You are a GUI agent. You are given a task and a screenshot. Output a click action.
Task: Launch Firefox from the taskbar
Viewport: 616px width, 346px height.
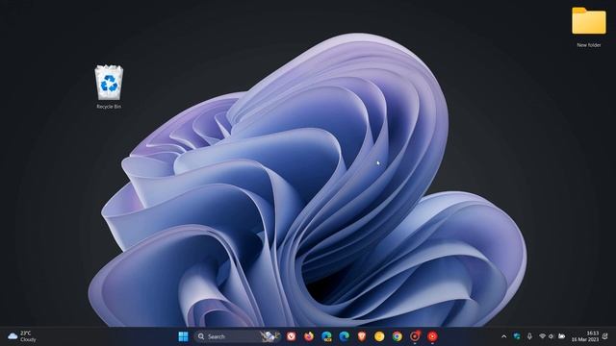(x=309, y=336)
